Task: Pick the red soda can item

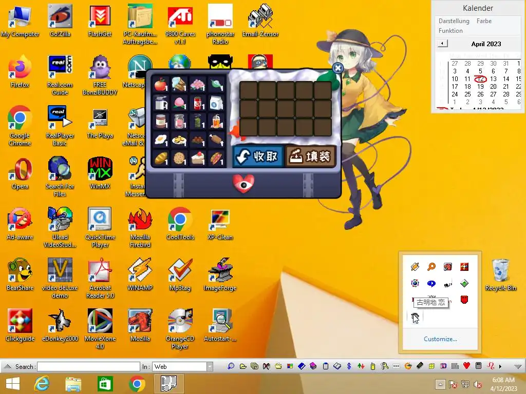Action: coord(198,103)
